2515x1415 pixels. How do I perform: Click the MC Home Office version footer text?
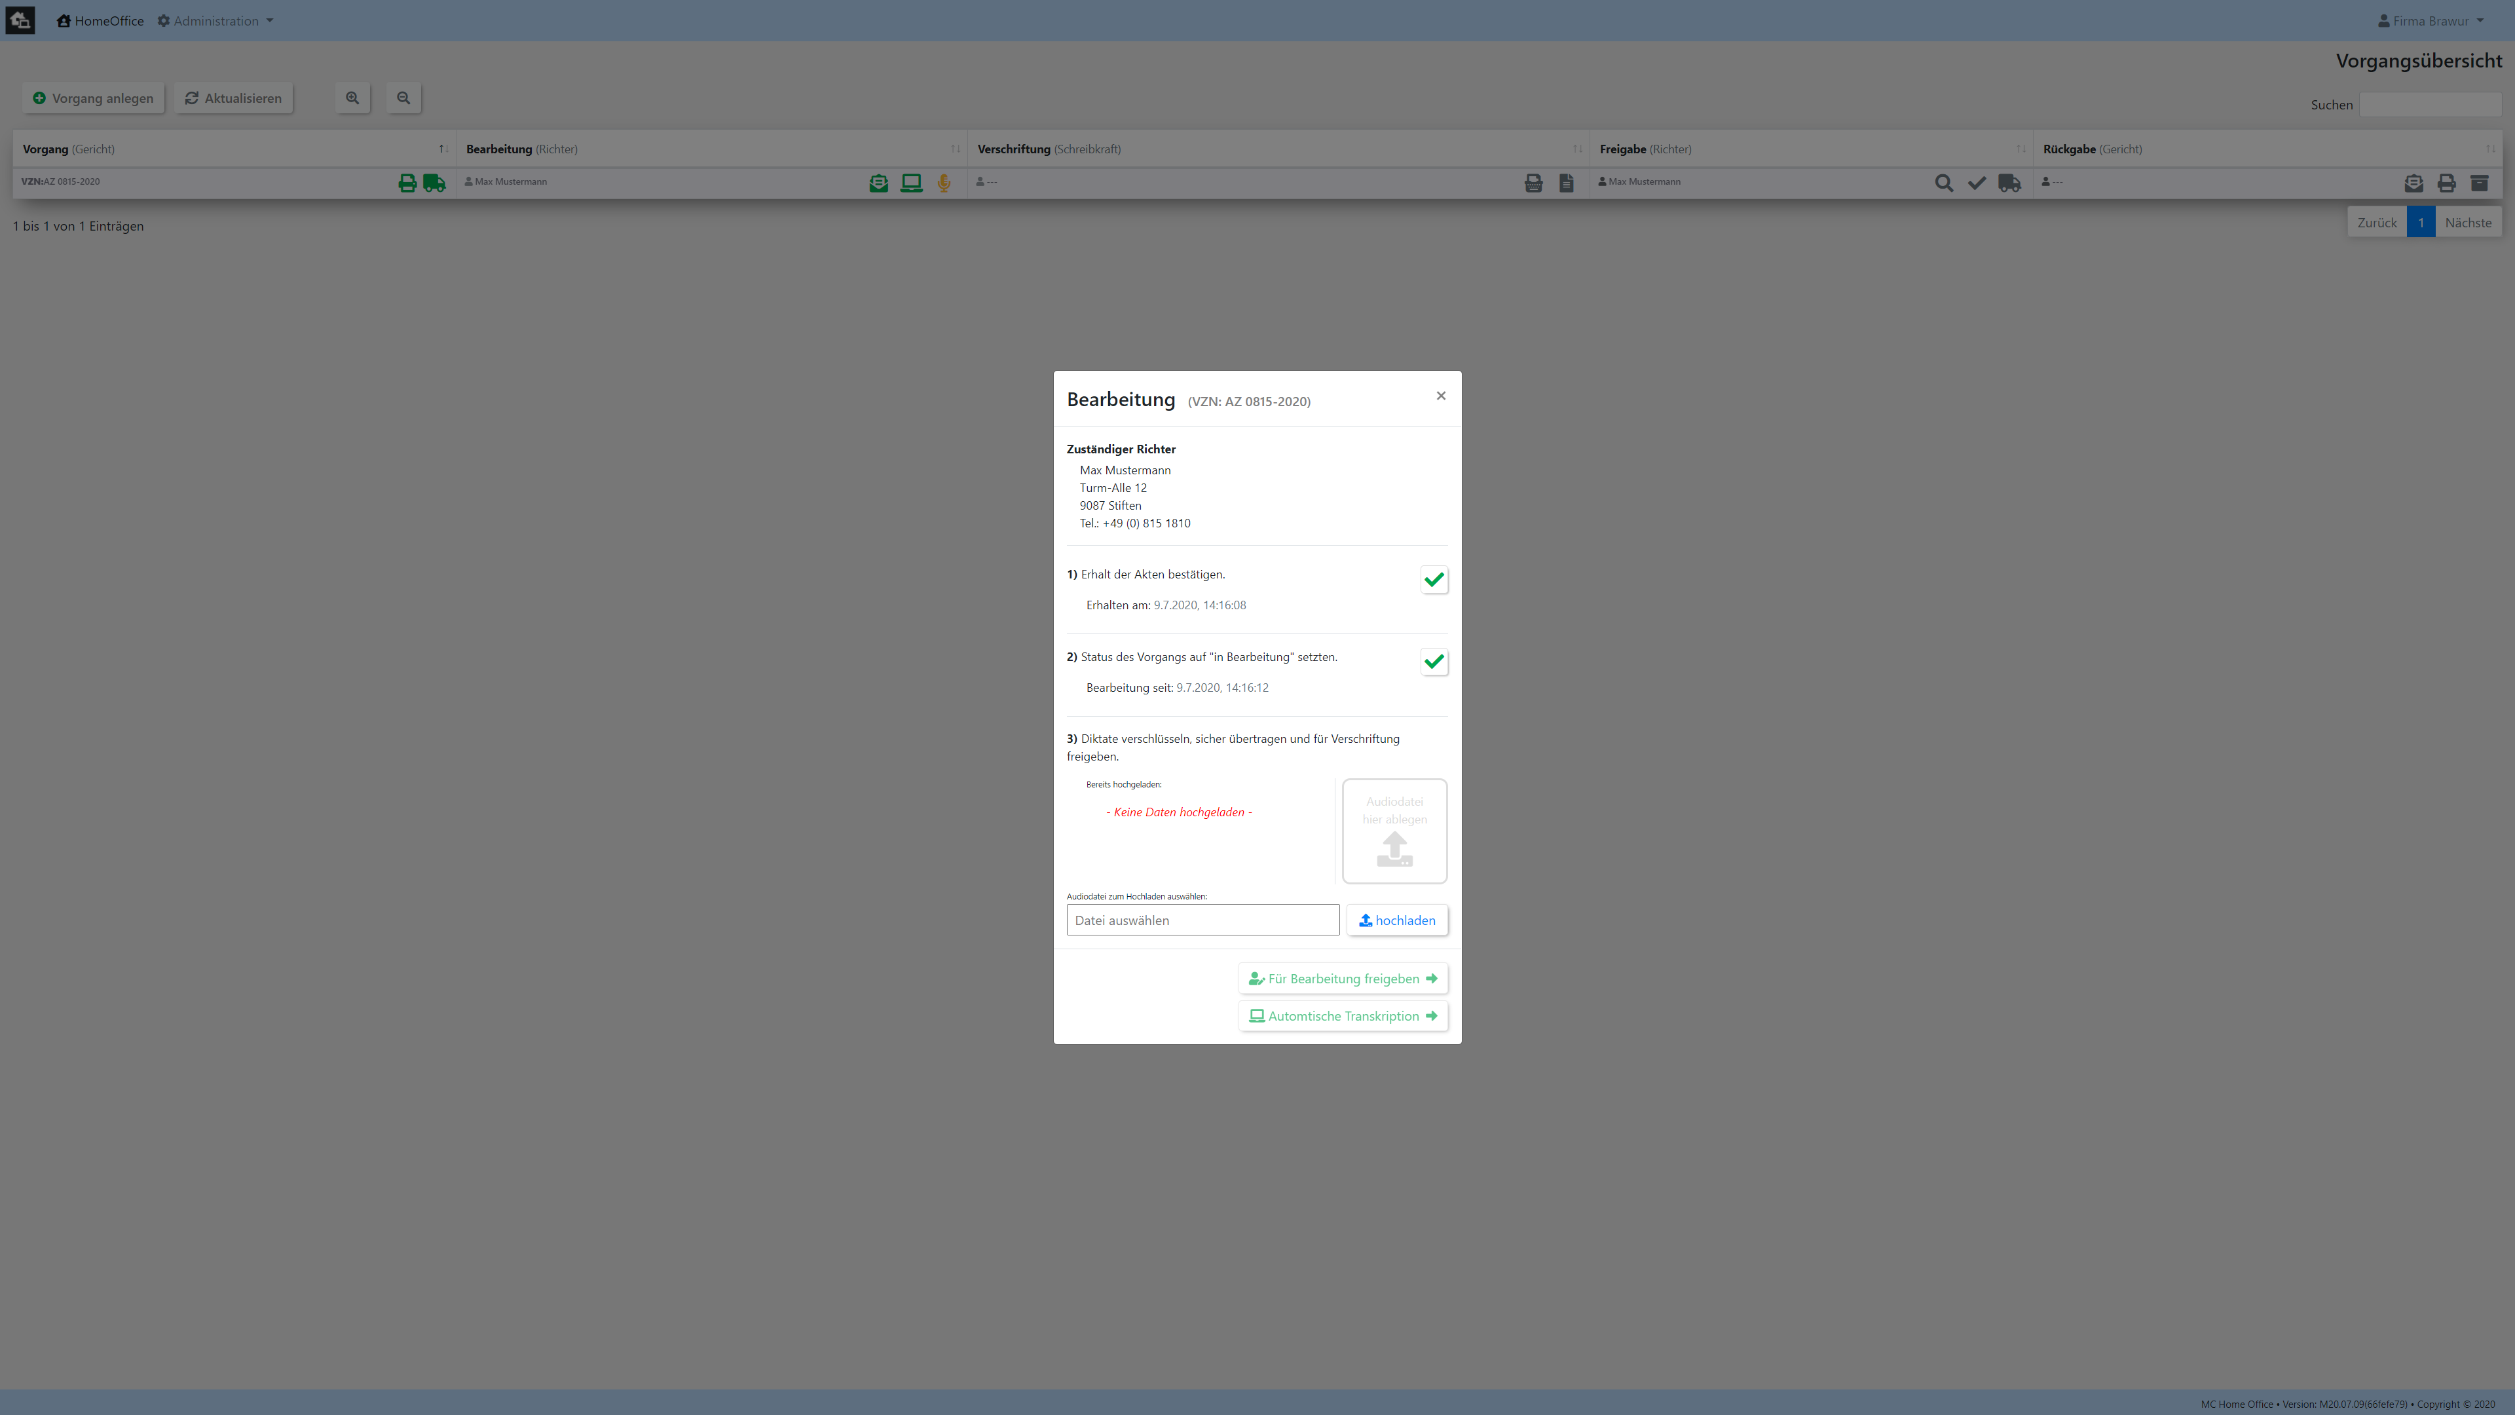2347,1405
